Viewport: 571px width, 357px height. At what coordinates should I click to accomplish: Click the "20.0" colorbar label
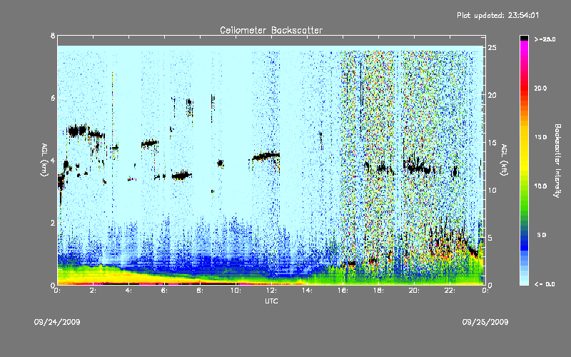[x=540, y=88]
